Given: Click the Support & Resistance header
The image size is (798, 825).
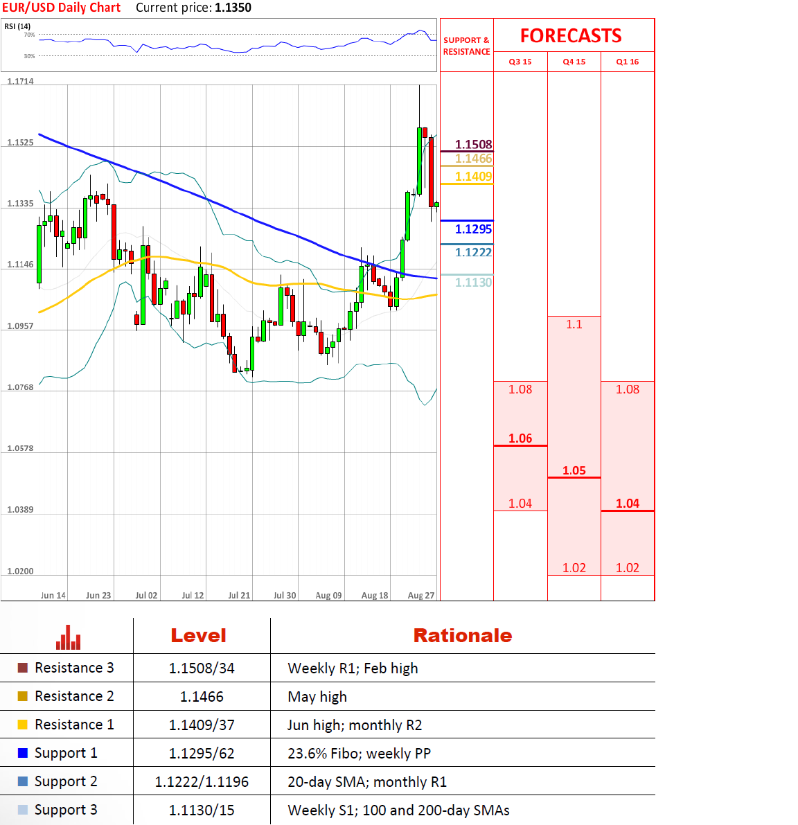Looking at the screenshot, I should [x=466, y=46].
